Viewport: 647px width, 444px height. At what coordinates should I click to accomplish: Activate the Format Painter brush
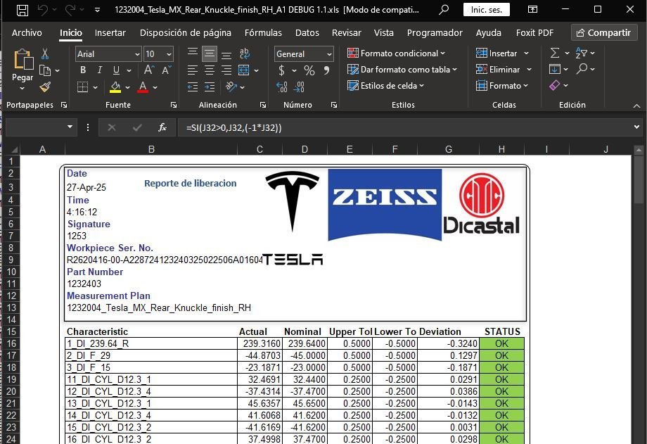45,87
